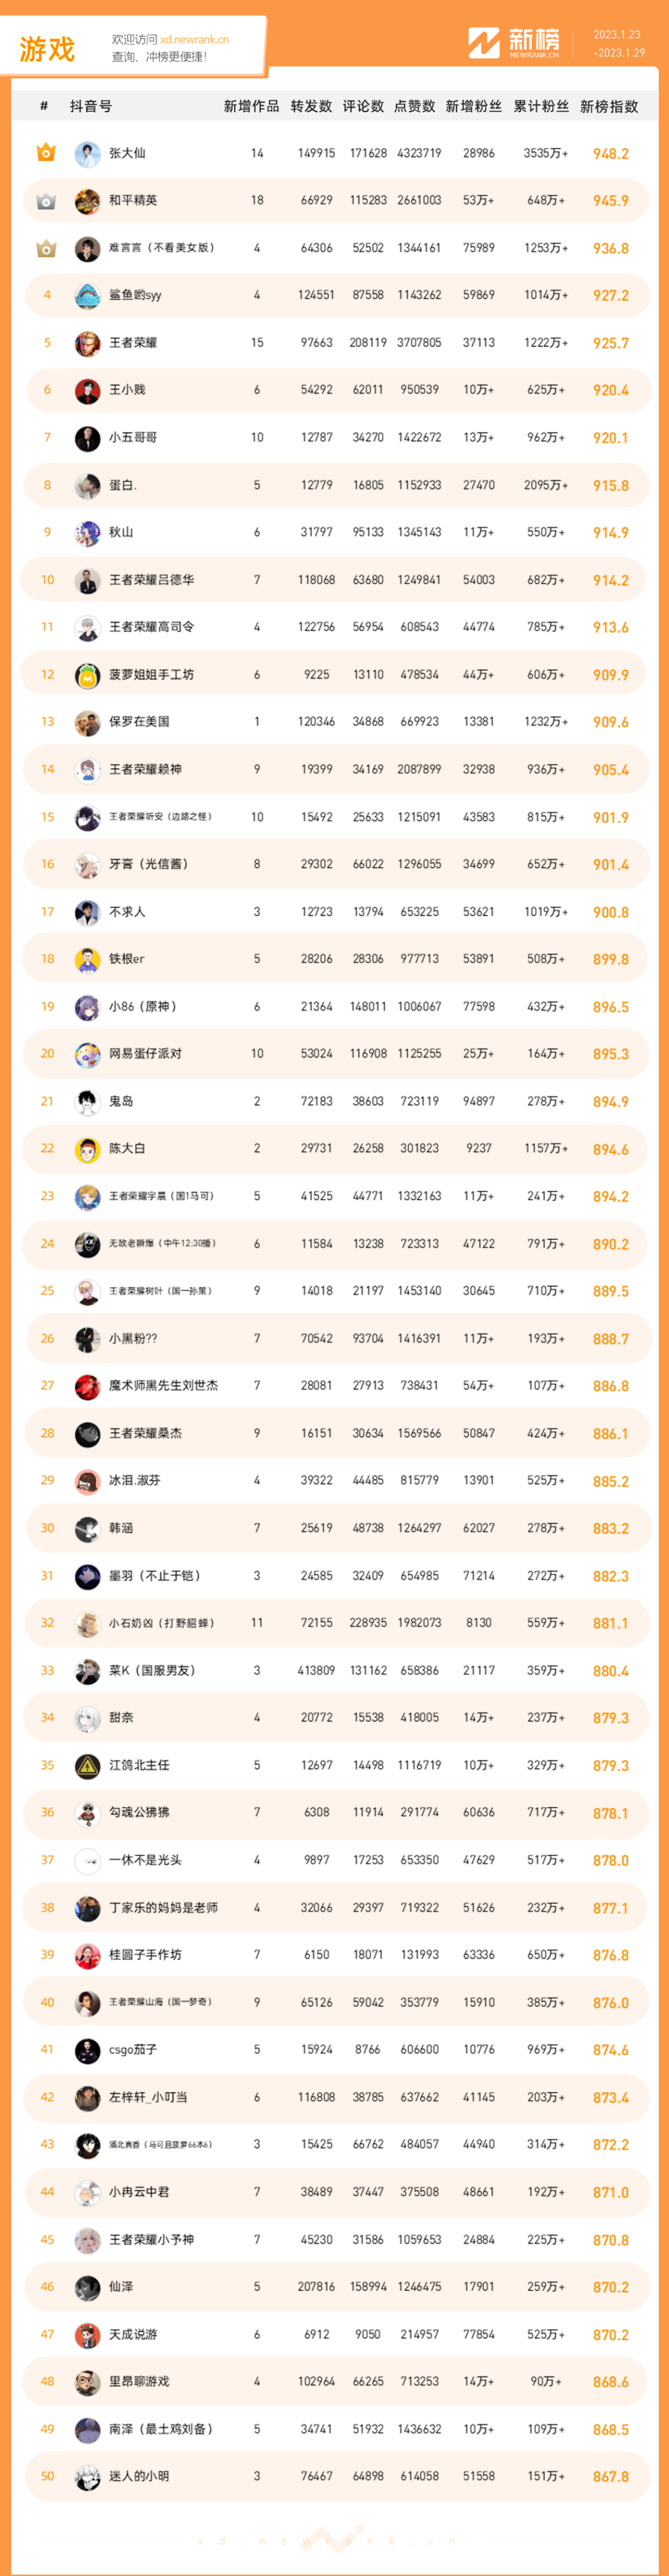Open account name 小五哥哥
This screenshot has height=2576, width=669.
click(x=133, y=438)
